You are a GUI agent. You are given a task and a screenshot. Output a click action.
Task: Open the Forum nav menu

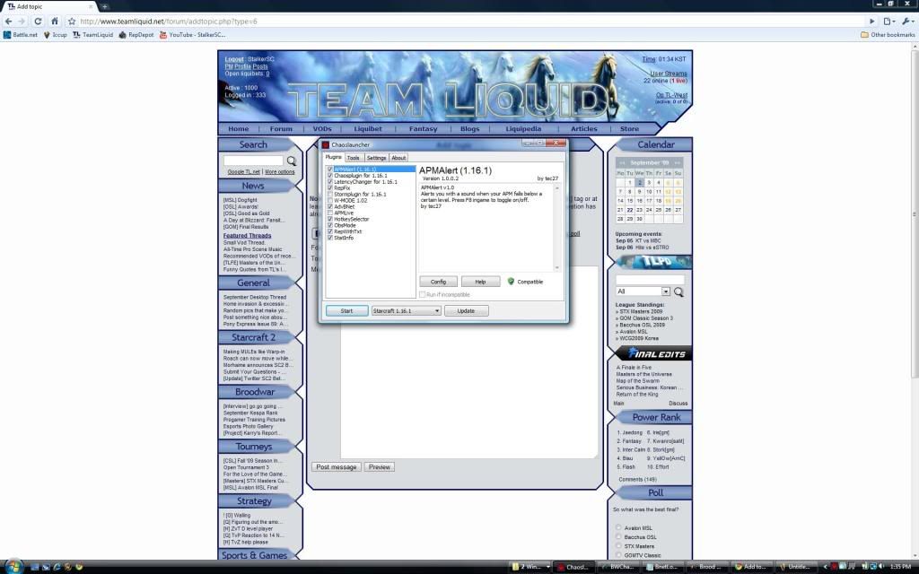click(x=281, y=129)
